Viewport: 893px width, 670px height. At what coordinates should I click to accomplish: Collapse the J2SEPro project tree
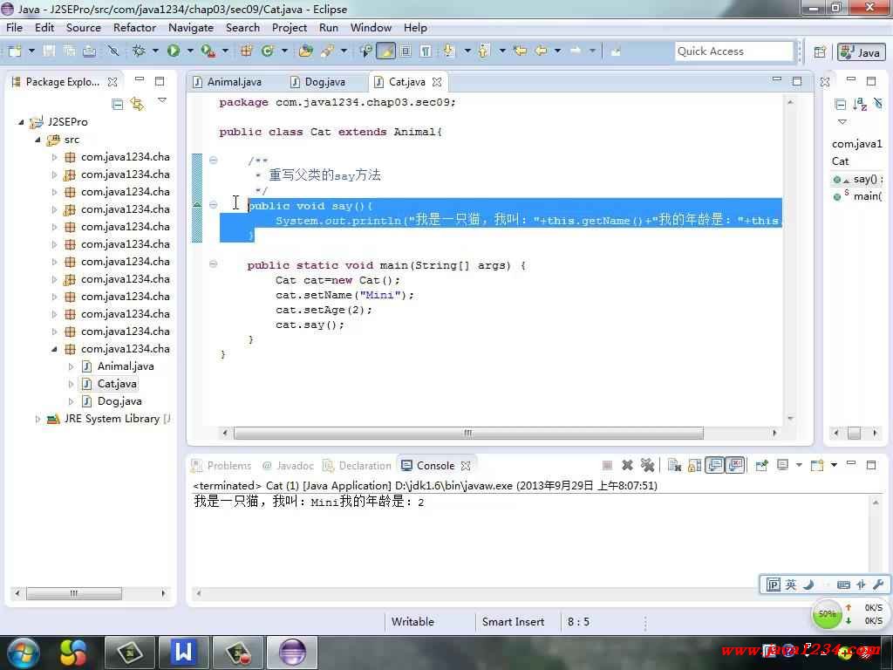click(x=22, y=122)
